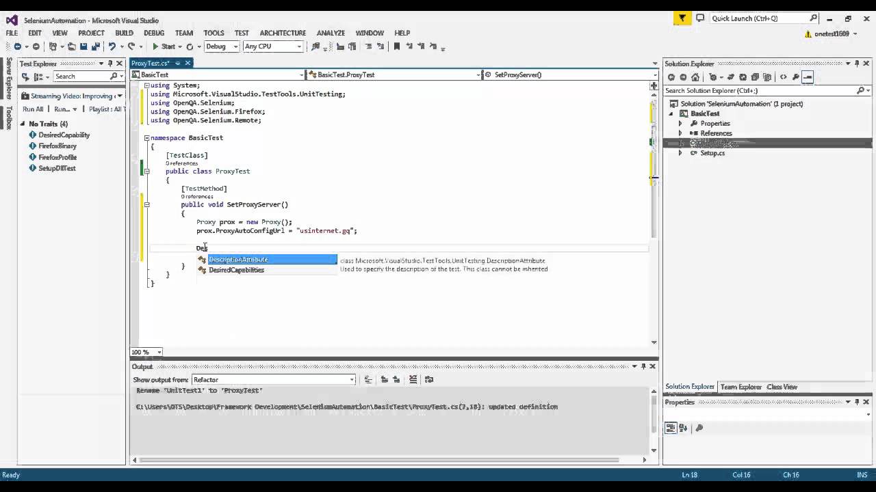Click the Open File folder icon
The width and height of the screenshot is (876, 492).
pyautogui.click(x=72, y=46)
